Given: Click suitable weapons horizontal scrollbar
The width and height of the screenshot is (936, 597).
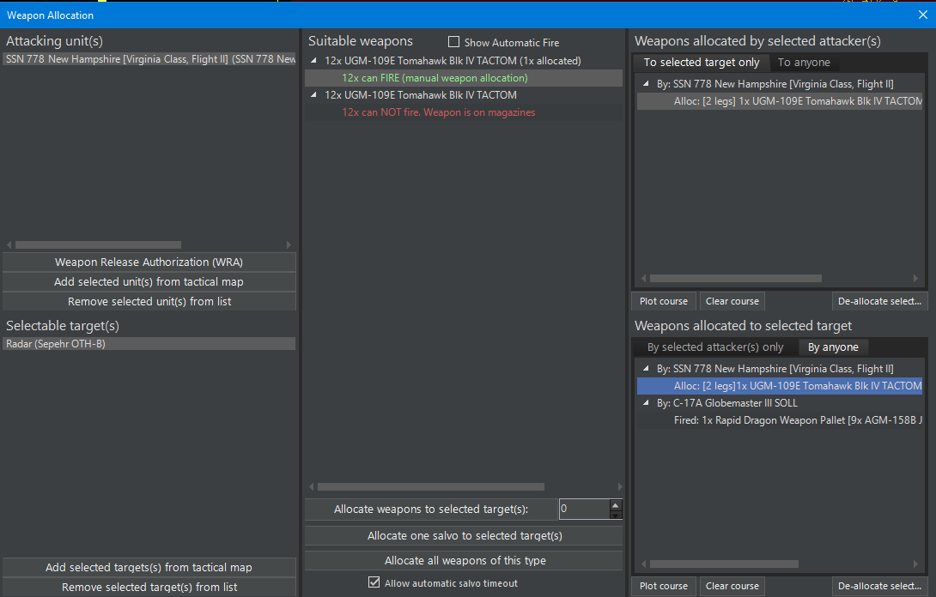Looking at the screenshot, I should pos(430,486).
